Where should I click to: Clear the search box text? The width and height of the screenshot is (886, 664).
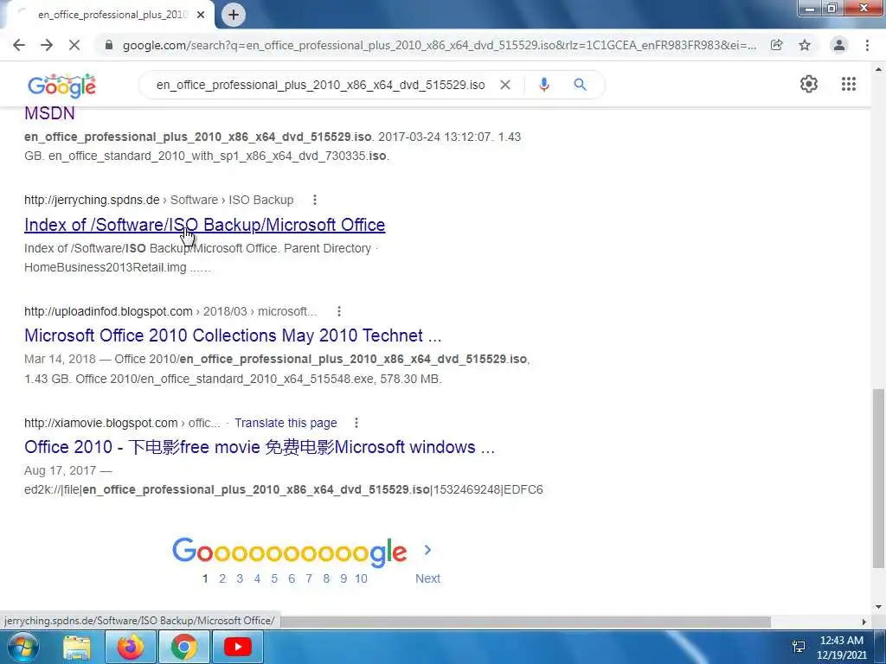505,85
